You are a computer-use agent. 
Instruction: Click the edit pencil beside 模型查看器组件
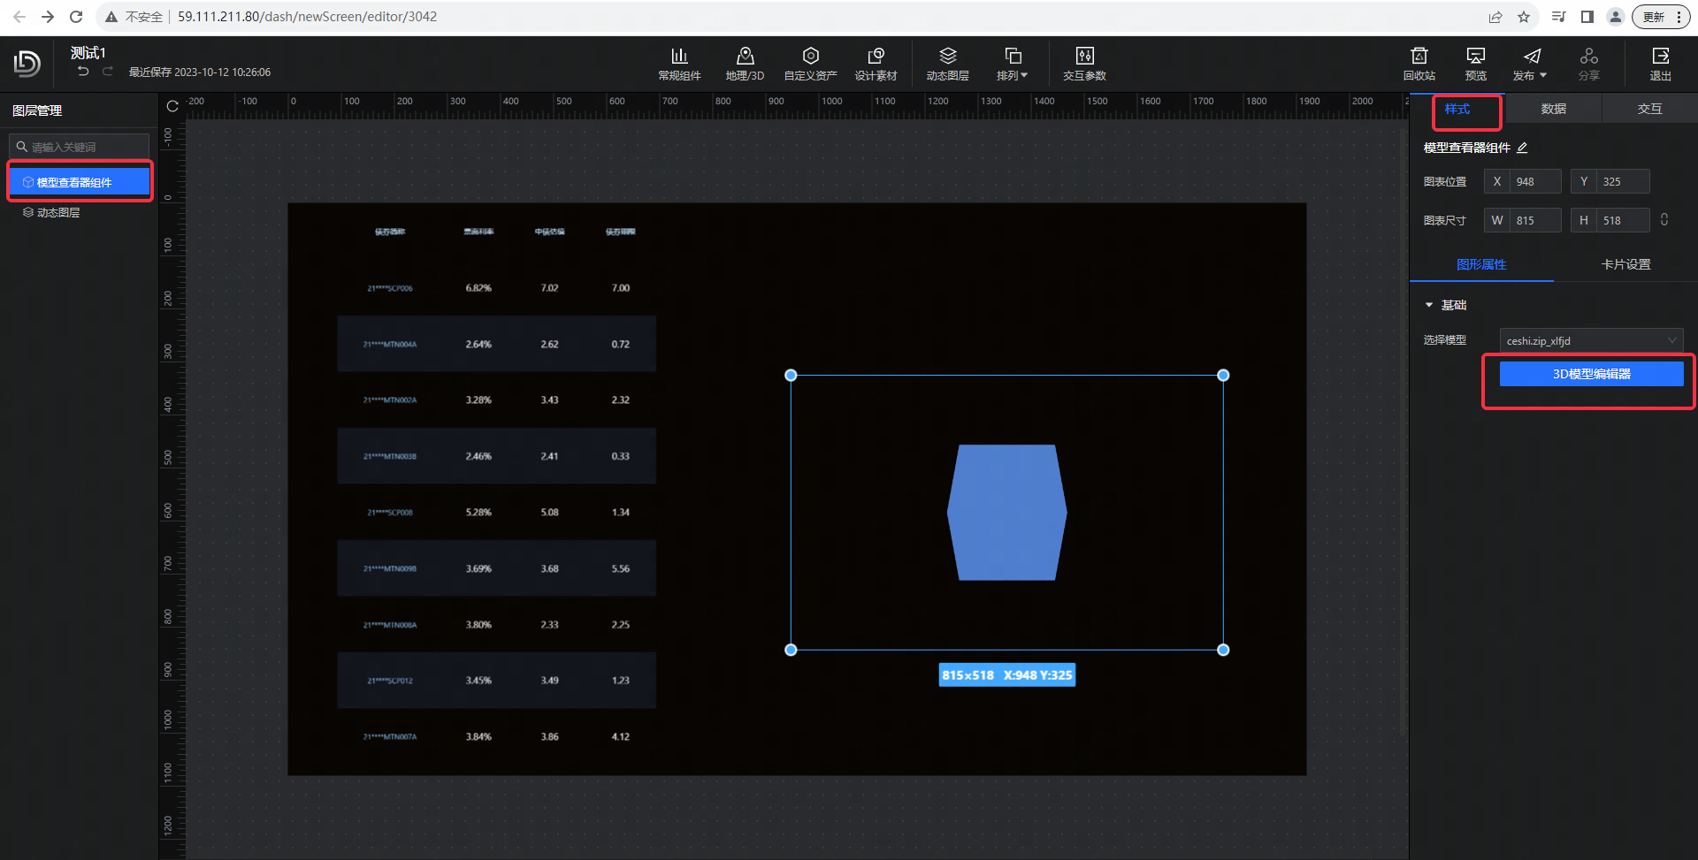[1522, 148]
